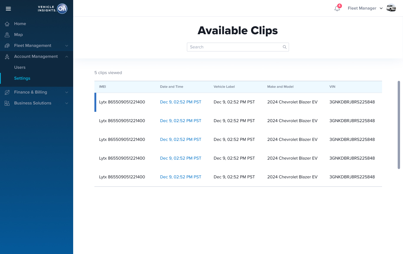Image resolution: width=403 pixels, height=254 pixels.
Task: Click the '5 clips viewed' text
Action: 108,73
